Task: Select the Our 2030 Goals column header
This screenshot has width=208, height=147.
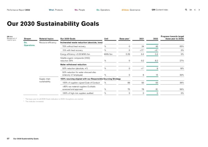Action: (68, 39)
